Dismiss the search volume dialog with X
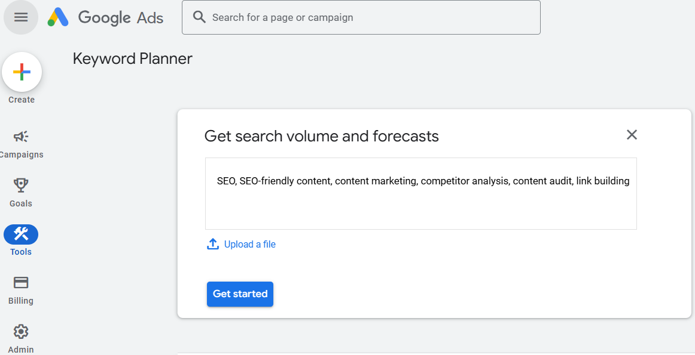This screenshot has height=355, width=695. click(632, 135)
